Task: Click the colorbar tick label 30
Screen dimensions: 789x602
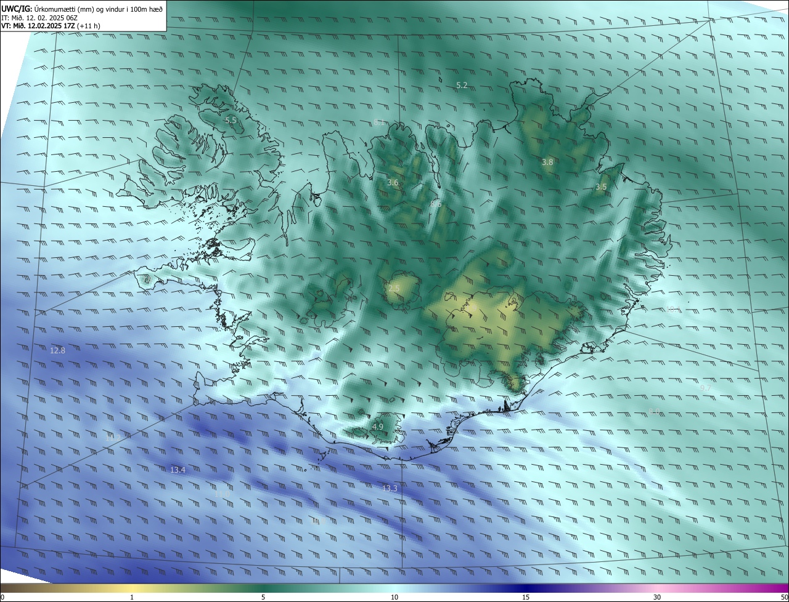Action: 657,597
